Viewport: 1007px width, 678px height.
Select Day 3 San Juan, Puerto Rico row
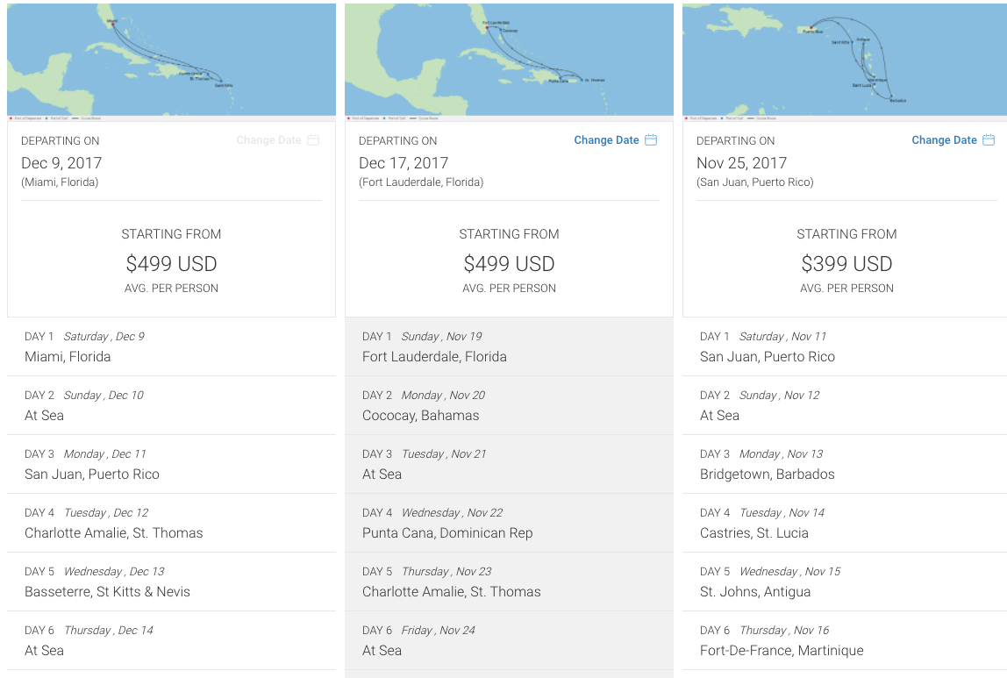click(x=171, y=464)
